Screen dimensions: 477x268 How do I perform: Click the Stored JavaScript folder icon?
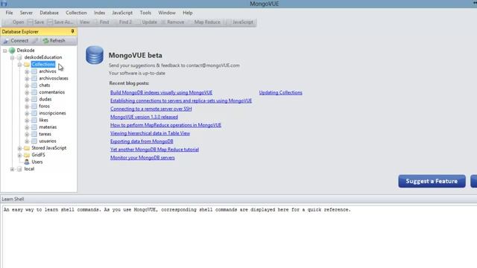click(x=27, y=148)
